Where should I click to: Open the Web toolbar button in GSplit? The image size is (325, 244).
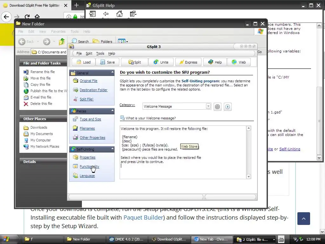pos(239,62)
